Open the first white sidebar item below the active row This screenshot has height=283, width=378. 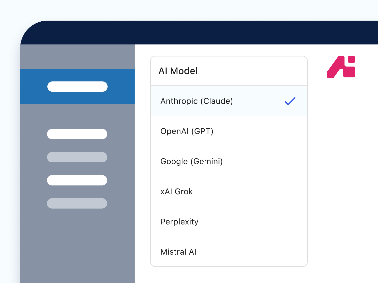pyautogui.click(x=77, y=134)
